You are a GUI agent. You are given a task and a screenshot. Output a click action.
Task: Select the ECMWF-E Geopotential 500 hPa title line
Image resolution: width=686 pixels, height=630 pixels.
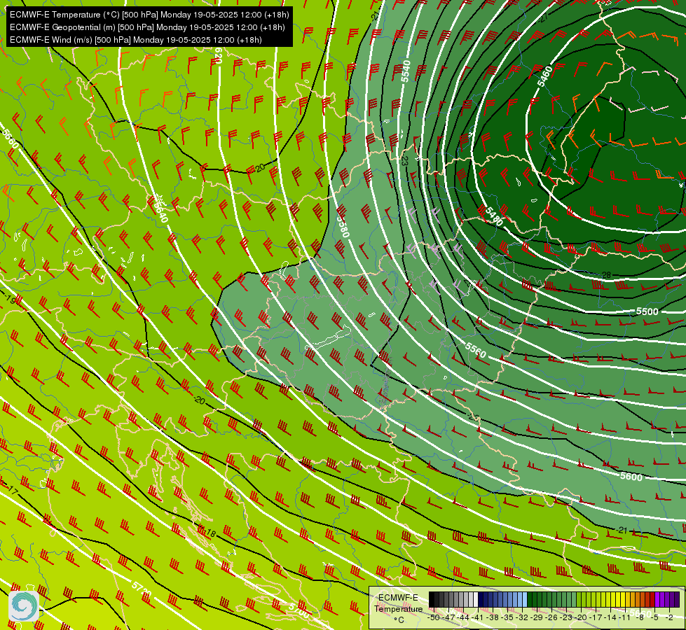coord(147,27)
